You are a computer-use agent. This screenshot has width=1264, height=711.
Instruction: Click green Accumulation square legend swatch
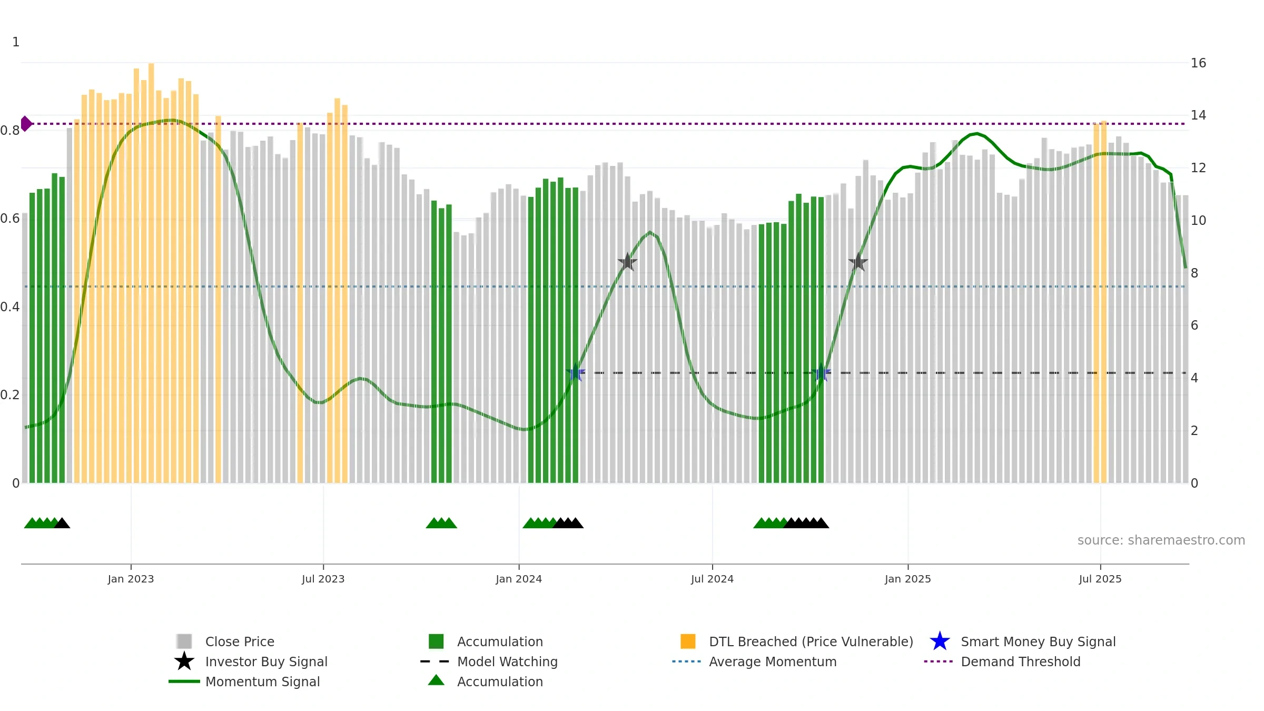436,641
